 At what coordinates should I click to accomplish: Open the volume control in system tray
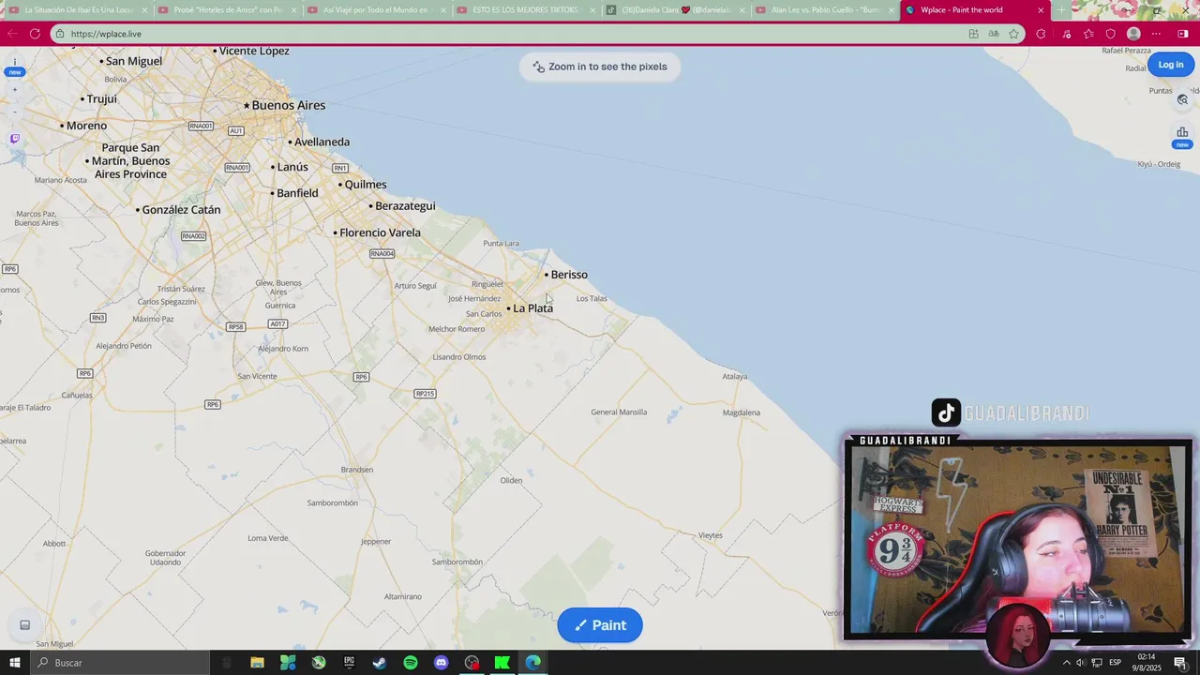[x=1080, y=663]
